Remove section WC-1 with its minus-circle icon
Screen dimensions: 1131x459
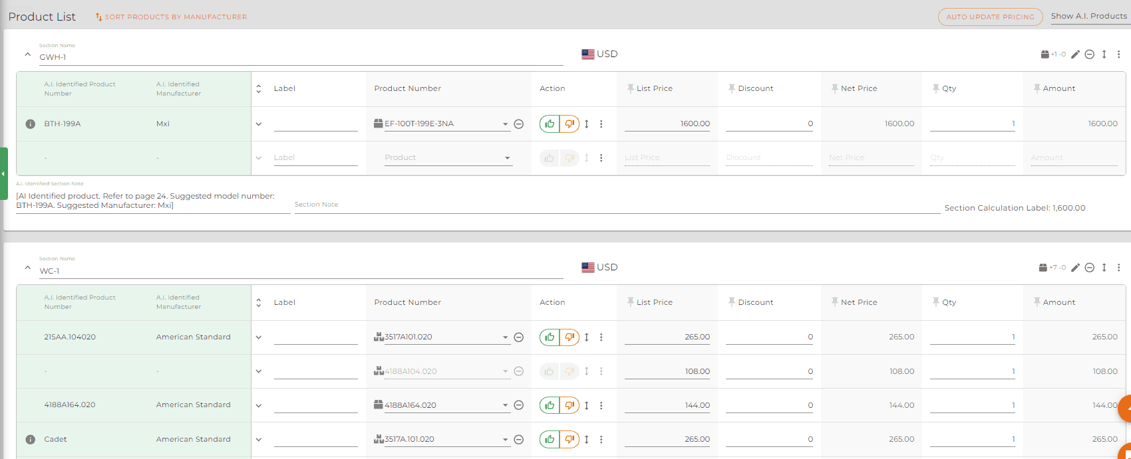pos(1090,268)
